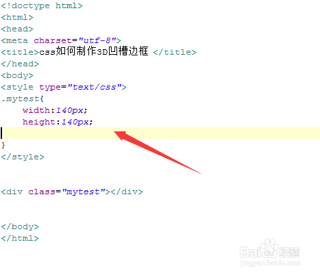Viewport: 320px width, 275px height.
Task: Click the doctype html declaration line
Action: pyautogui.click(x=42, y=5)
